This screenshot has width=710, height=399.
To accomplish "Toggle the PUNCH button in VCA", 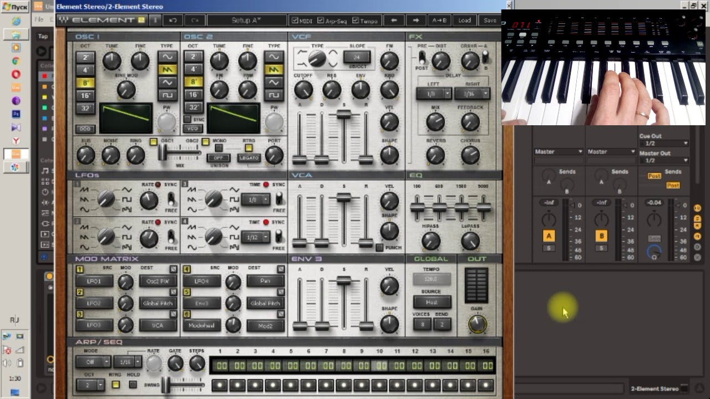I will click(379, 248).
